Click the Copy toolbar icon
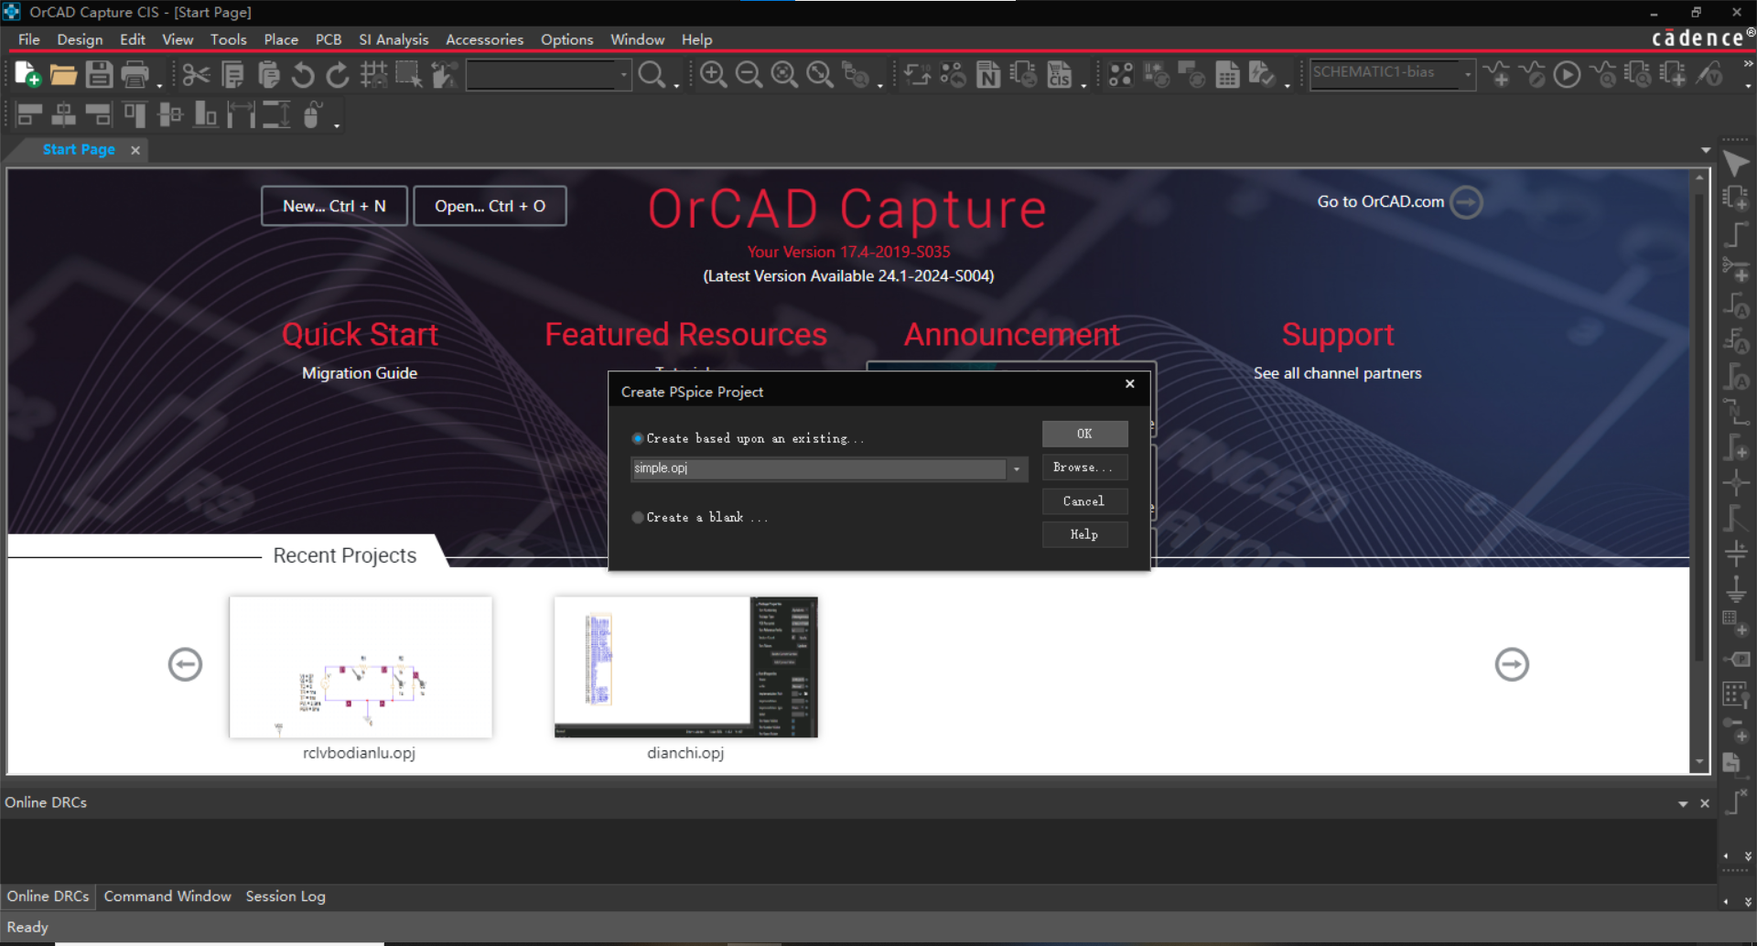The image size is (1757, 946). point(232,74)
